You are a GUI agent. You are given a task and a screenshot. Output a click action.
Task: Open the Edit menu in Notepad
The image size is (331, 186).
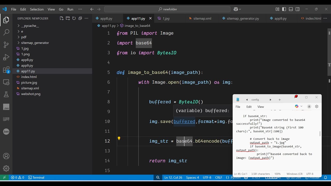[x=249, y=107]
